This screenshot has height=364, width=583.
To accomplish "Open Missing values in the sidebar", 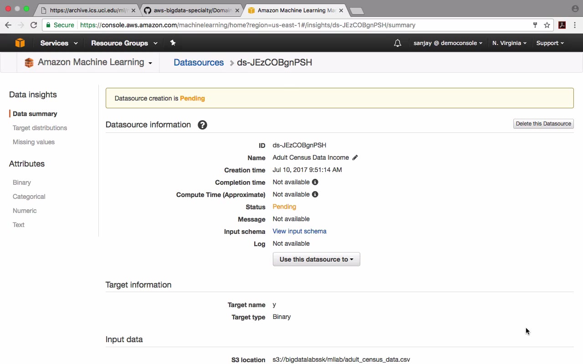I will coord(34,142).
